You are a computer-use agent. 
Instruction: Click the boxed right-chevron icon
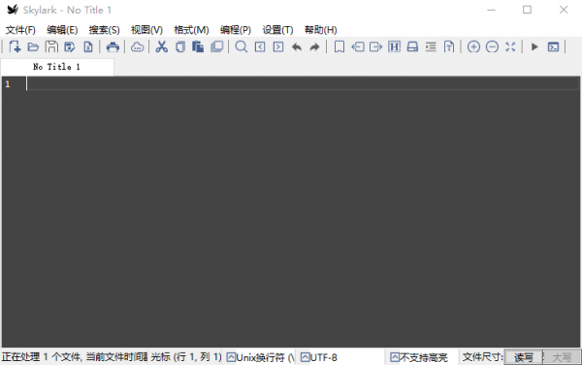[x=278, y=46]
